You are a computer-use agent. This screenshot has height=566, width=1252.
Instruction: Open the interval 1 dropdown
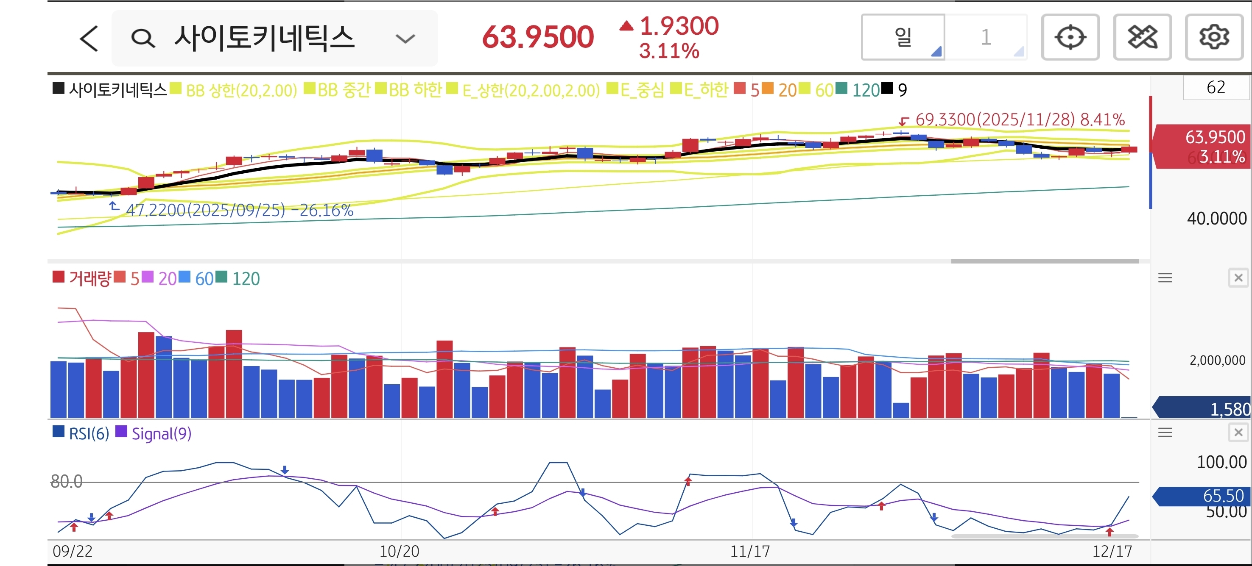pyautogui.click(x=986, y=37)
